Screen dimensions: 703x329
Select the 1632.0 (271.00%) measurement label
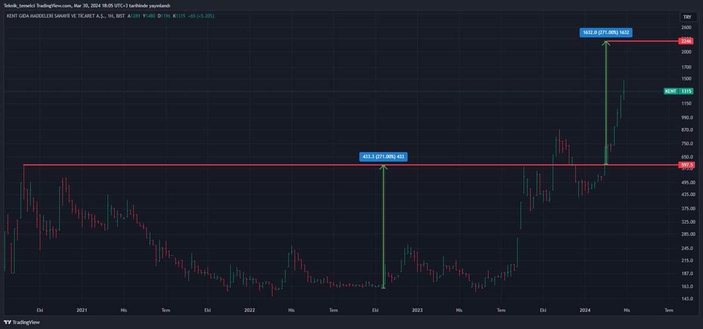(x=606, y=33)
